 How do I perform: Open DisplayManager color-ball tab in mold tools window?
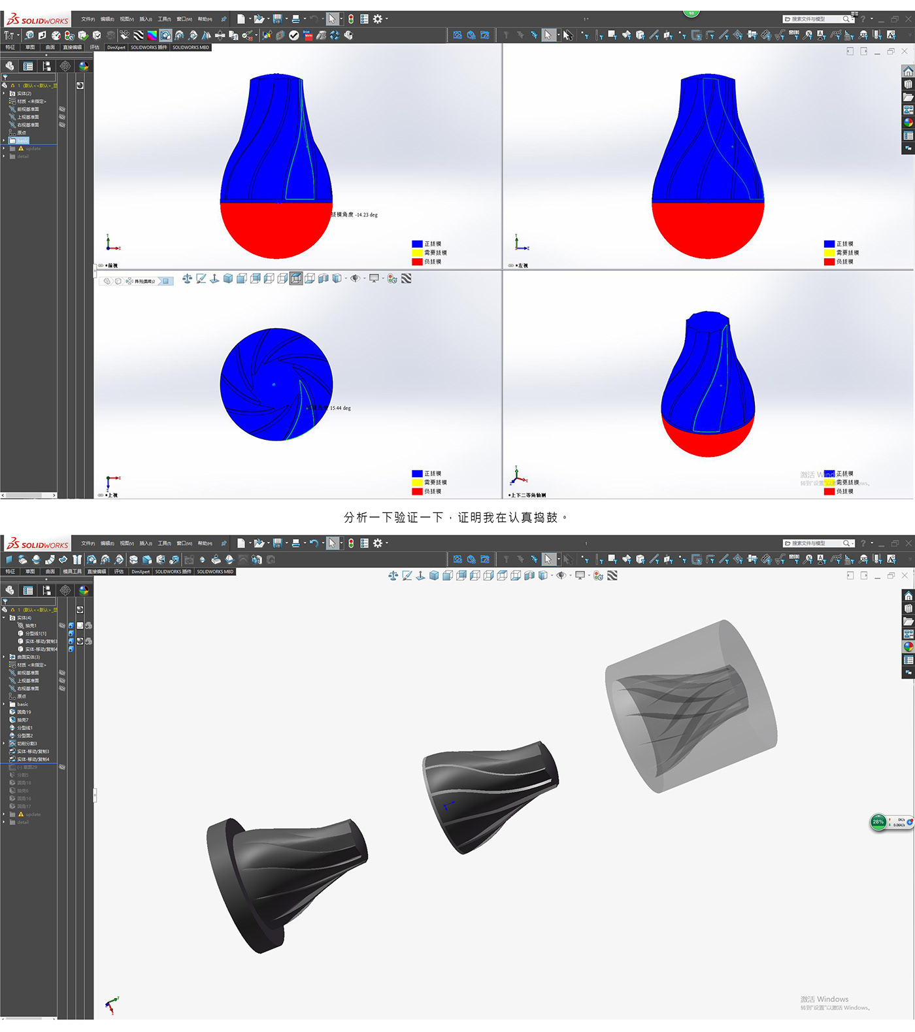click(83, 590)
